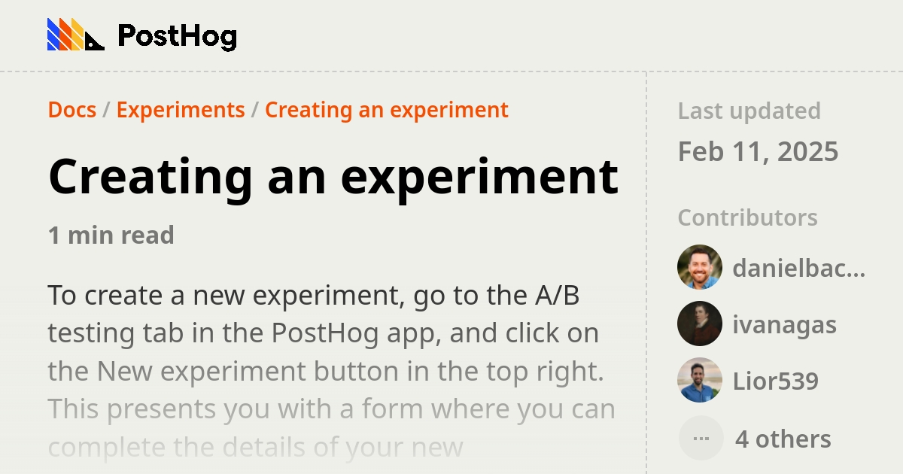Open danielbac's profile avatar

[x=700, y=267]
